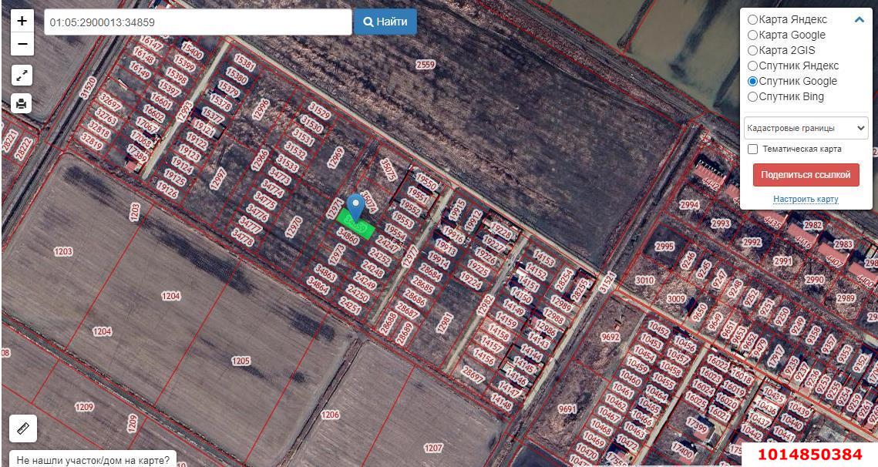Zoom in with the plus button
This screenshot has height=467, width=878.
[x=22, y=21]
